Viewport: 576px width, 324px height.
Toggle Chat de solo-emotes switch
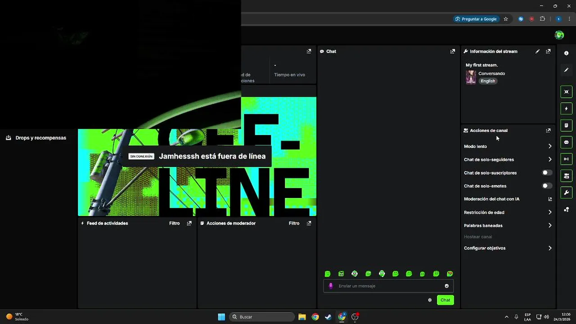click(x=547, y=186)
